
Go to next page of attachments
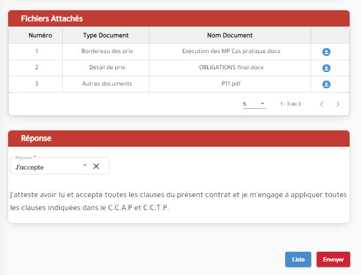tap(338, 104)
